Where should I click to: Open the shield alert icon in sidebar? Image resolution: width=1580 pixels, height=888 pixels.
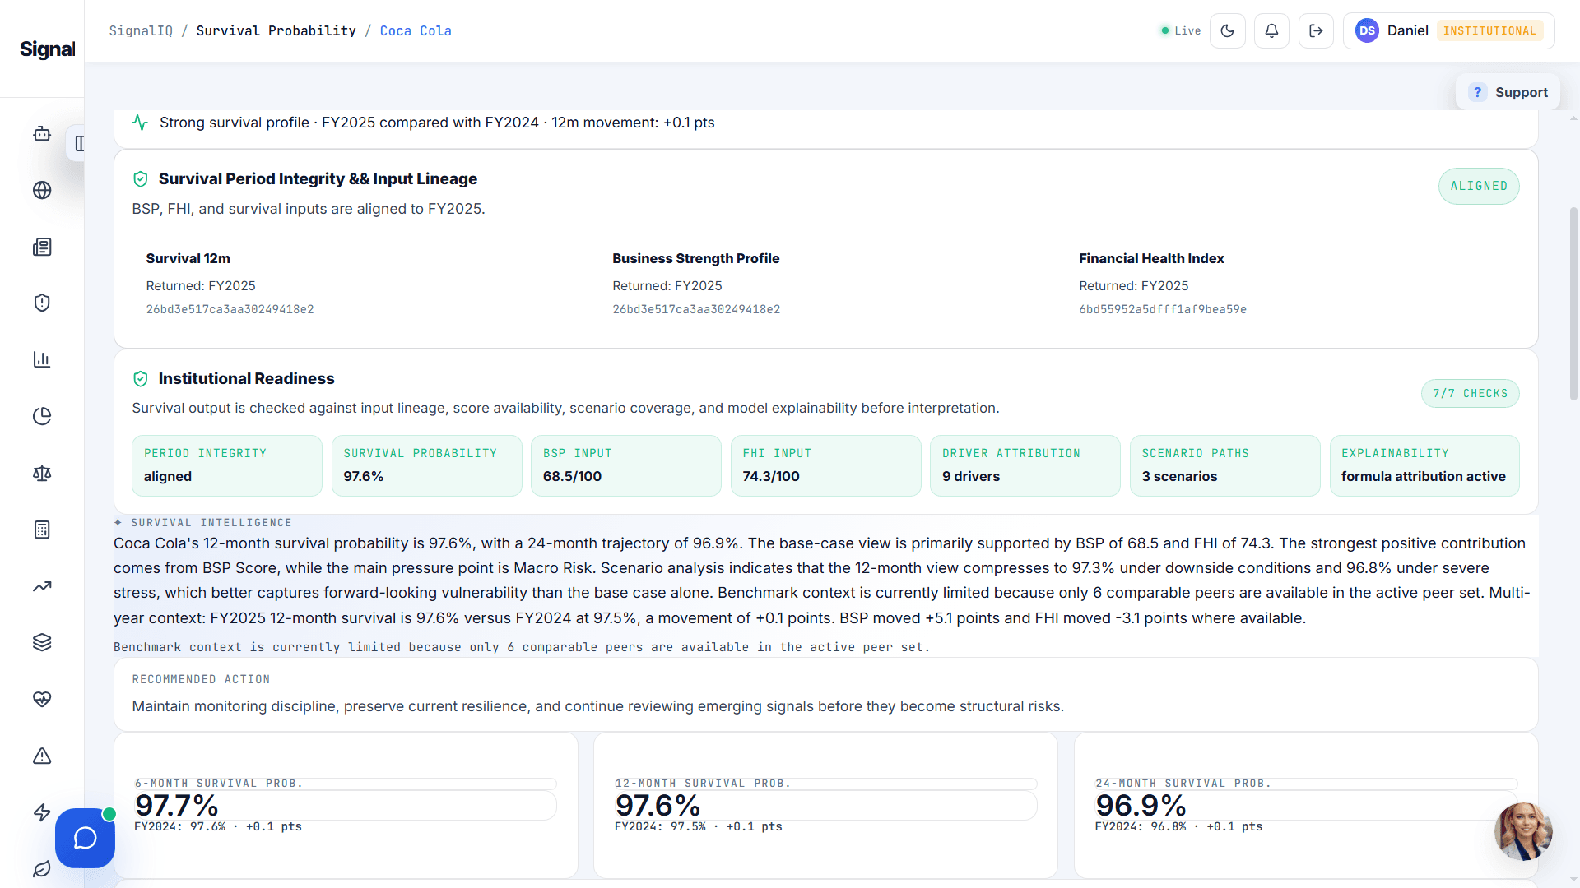(x=42, y=303)
